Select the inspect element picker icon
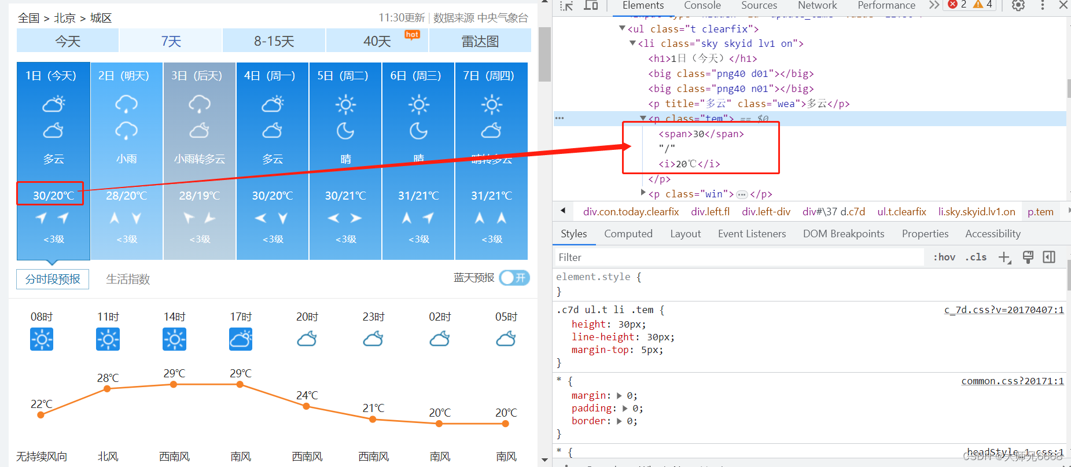 [x=566, y=5]
